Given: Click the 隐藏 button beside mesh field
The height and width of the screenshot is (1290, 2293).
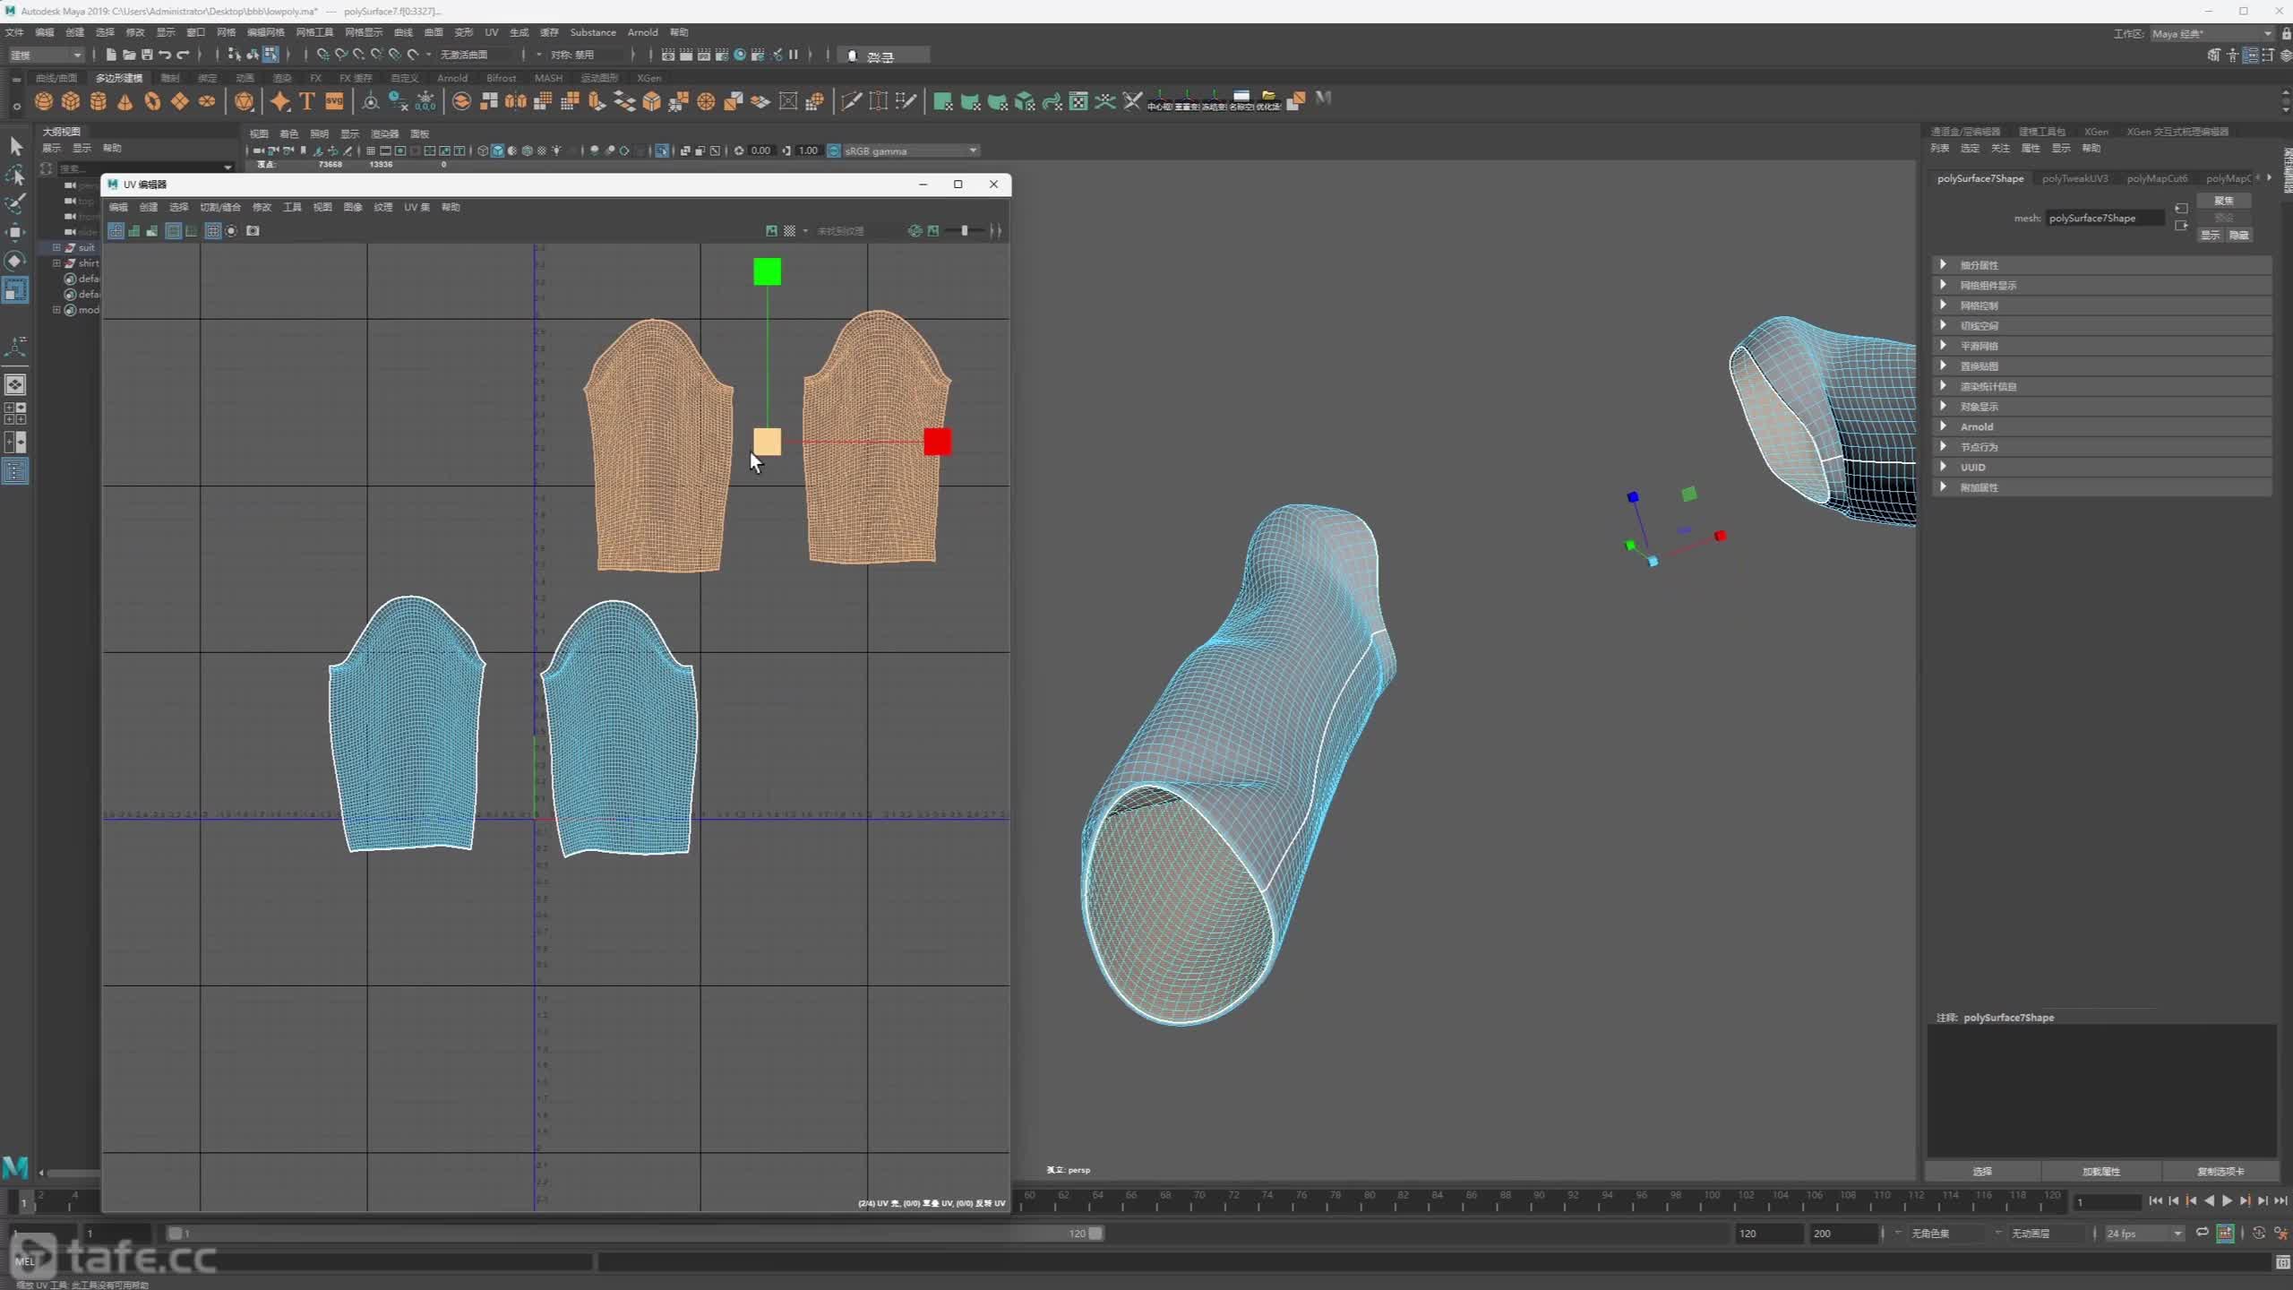Looking at the screenshot, I should 2238,235.
